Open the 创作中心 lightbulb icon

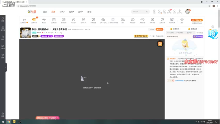tap(180, 11)
